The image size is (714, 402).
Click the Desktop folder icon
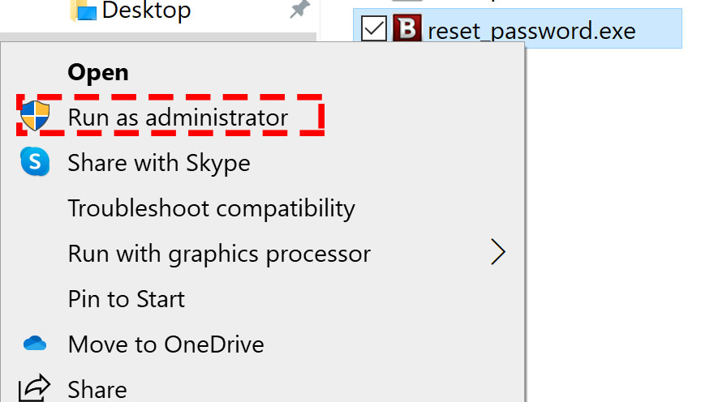tap(84, 11)
